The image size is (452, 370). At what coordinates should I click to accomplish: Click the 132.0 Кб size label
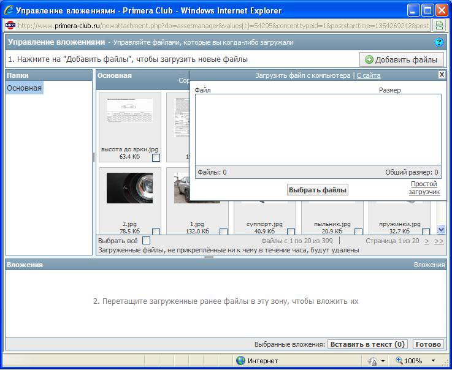(197, 231)
